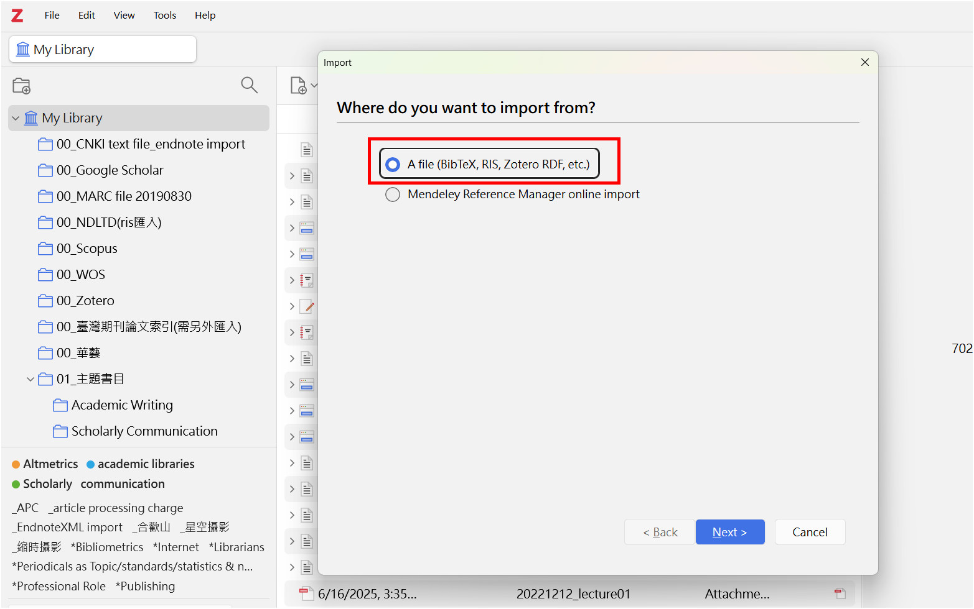Open the File menu
Screen dimensions: 974x609
click(52, 16)
